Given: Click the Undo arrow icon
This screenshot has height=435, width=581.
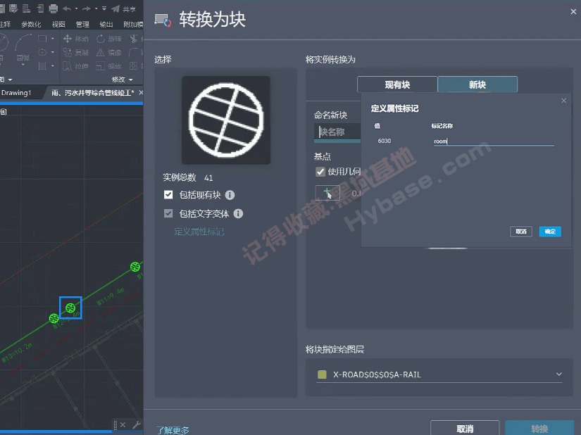Looking at the screenshot, I should pos(67,8).
